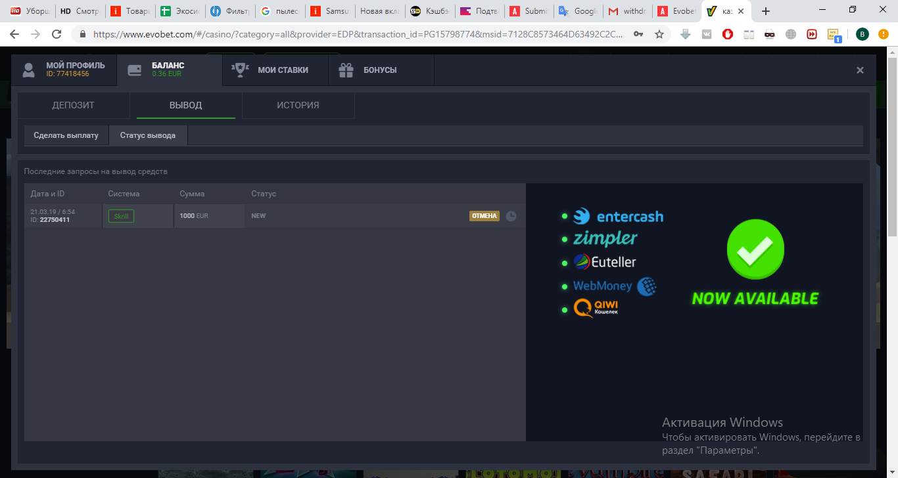This screenshot has height=478, width=898.
Task: Click the profile ID 77418456
Action: [68, 74]
